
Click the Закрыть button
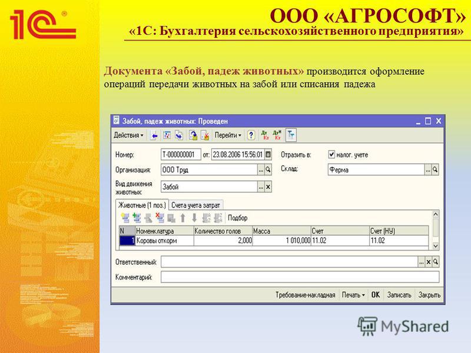pos(429,295)
